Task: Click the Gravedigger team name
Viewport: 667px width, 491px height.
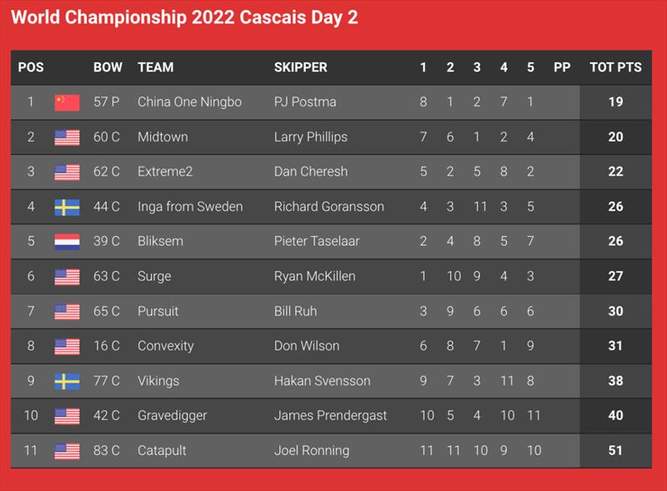Action: [173, 416]
